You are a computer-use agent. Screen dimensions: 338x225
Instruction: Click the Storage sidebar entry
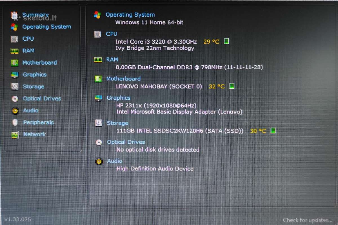(34, 87)
